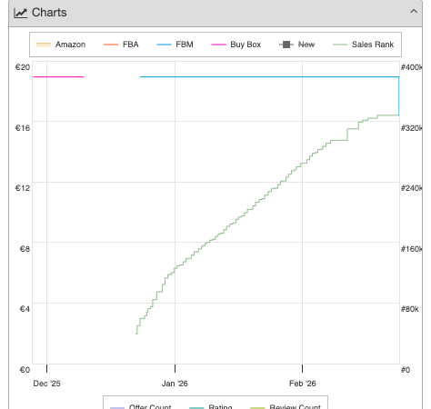Toggle the FBM series in the legend
431x409 pixels.
[175, 45]
